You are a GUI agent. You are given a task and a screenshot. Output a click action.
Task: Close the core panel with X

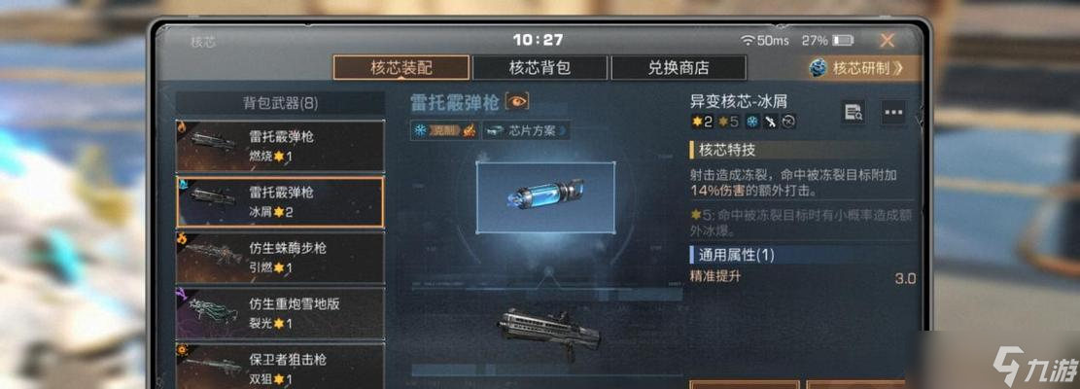coord(888,41)
